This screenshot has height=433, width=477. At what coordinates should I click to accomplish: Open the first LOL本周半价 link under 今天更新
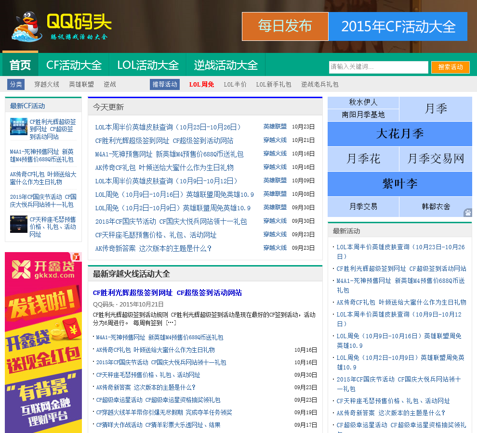[168, 127]
